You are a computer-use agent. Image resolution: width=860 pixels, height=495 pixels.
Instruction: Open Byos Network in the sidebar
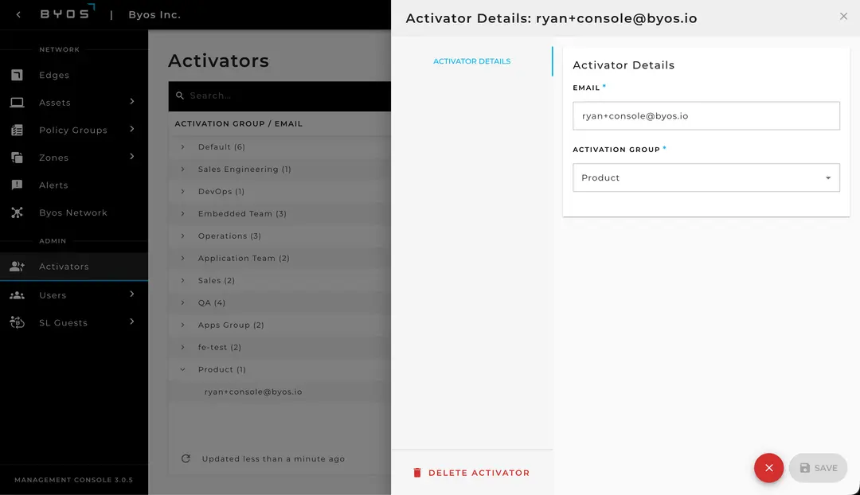pyautogui.click(x=74, y=212)
